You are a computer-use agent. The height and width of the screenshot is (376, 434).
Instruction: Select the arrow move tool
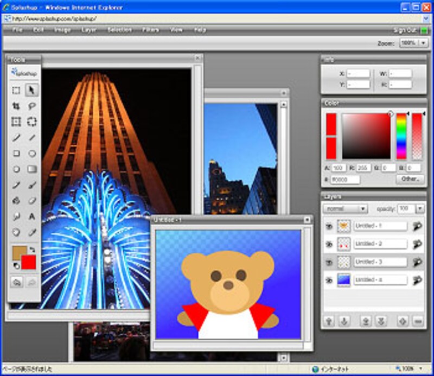[32, 90]
